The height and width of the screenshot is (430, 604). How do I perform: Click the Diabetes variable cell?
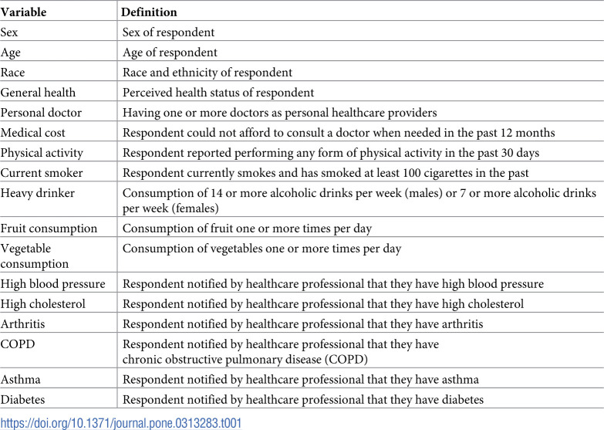(22, 399)
